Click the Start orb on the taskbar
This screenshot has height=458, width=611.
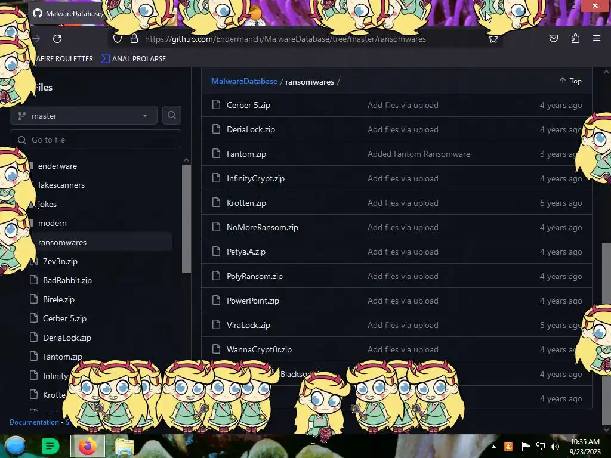point(15,446)
